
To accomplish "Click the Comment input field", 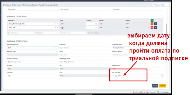I will [x=85, y=48].
